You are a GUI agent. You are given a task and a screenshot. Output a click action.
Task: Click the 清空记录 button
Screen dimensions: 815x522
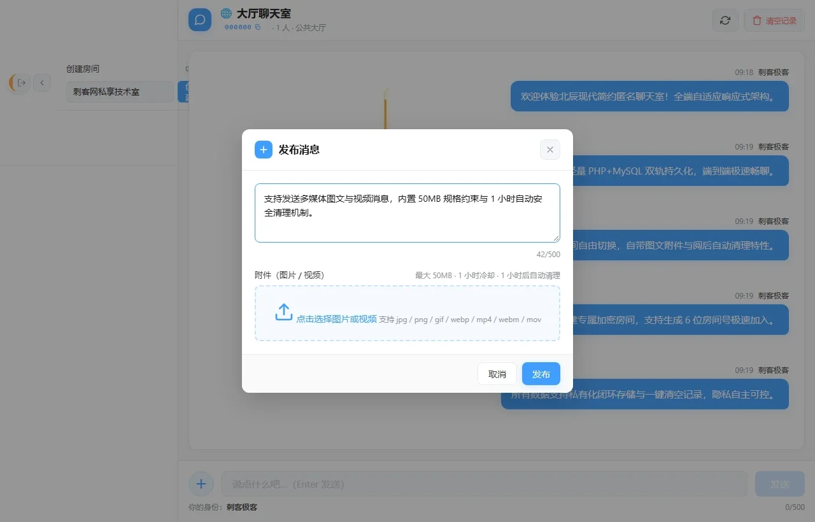click(x=774, y=20)
